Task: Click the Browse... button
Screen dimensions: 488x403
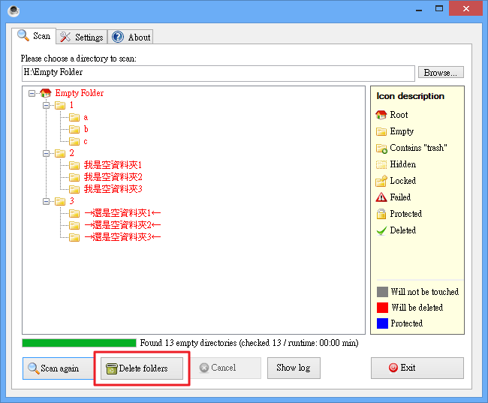Action: pos(441,73)
